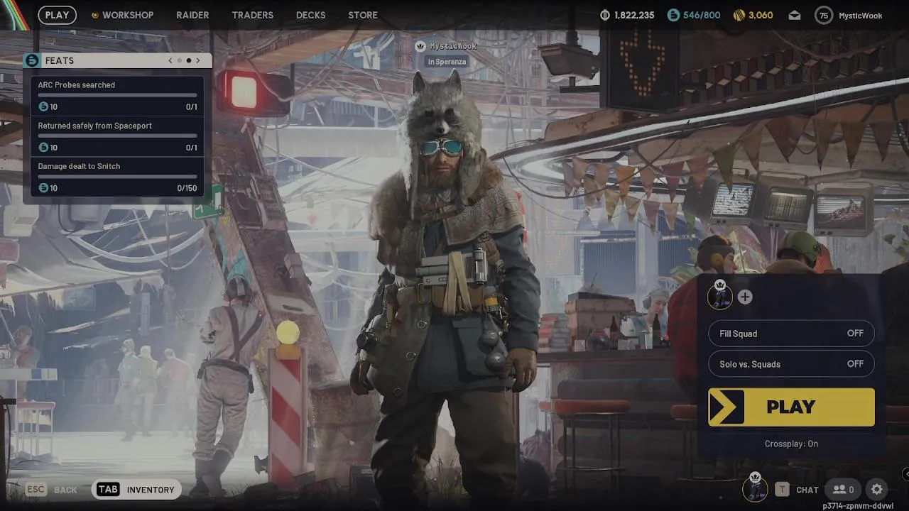Click the FEATS panel title
This screenshot has height=511, width=909.
(60, 60)
